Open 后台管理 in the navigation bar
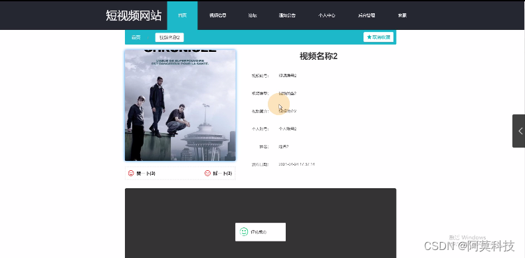Screen dimensions: 525x258 (x=366, y=15)
